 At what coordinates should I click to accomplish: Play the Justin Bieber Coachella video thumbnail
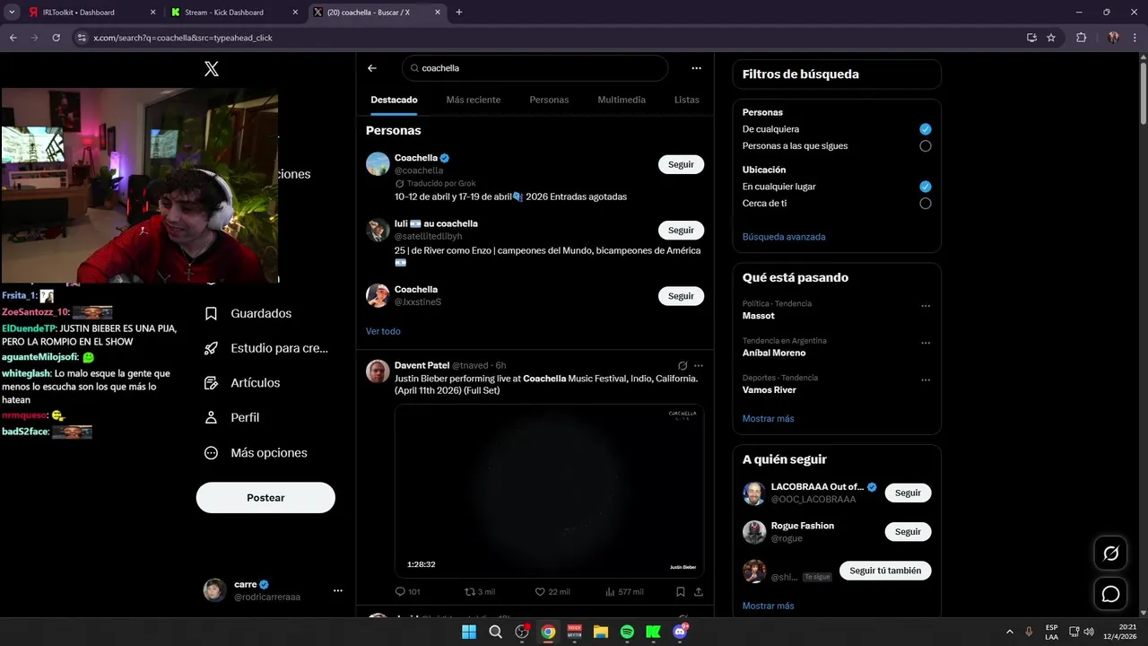549,491
